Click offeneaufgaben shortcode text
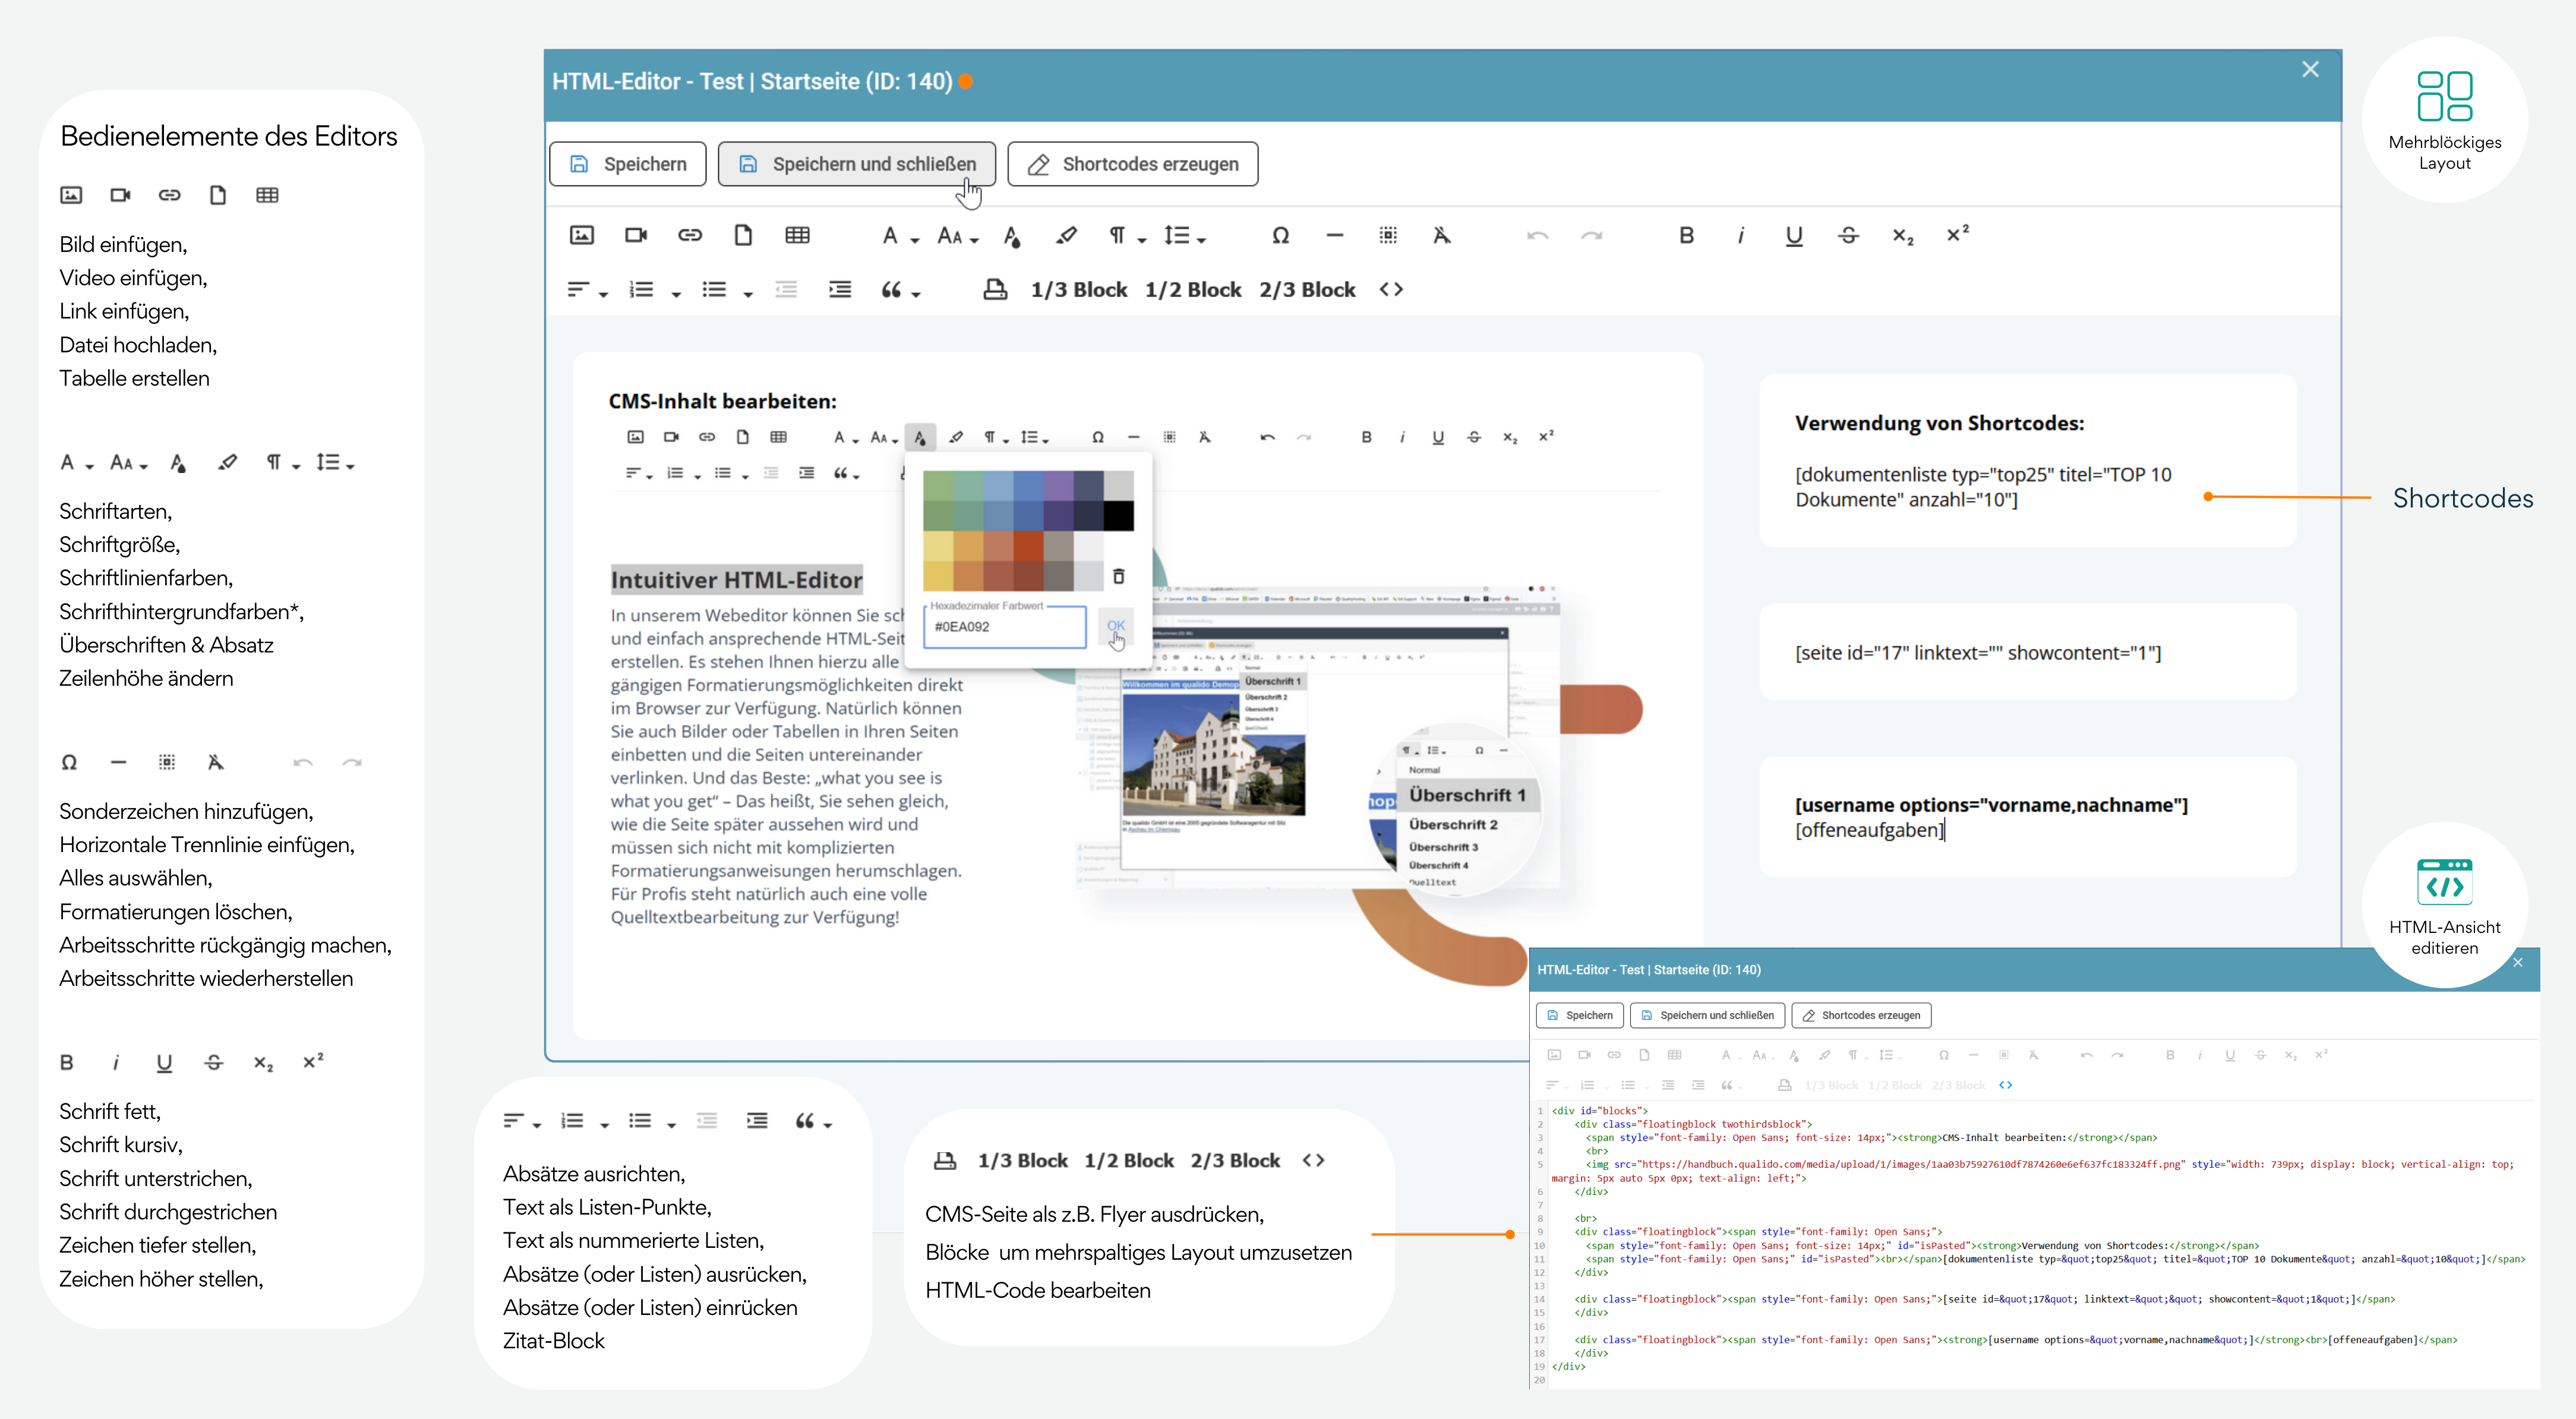 click(1869, 830)
